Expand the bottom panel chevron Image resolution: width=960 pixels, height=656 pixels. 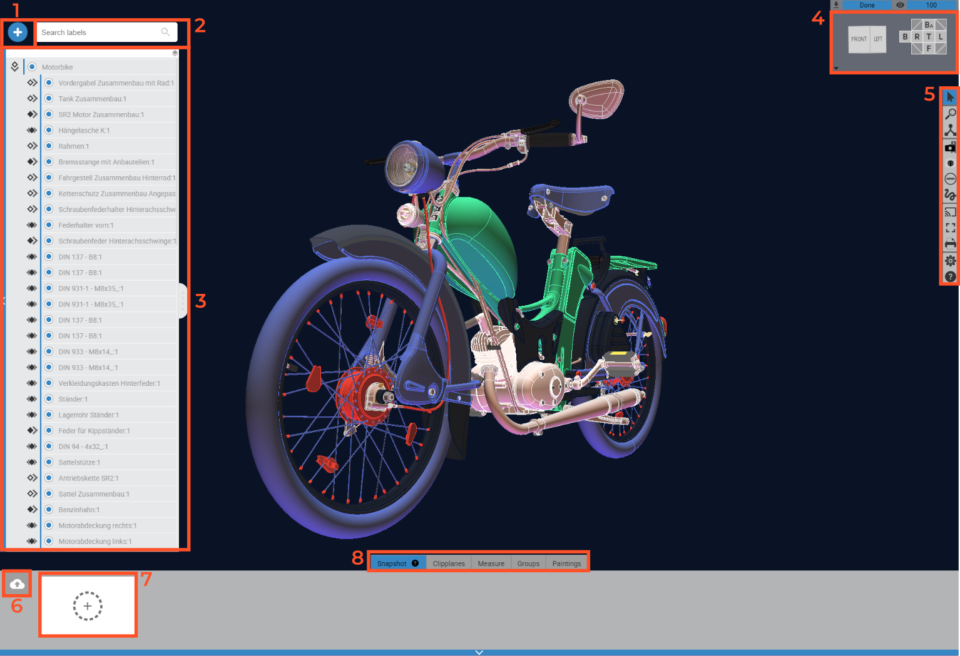click(479, 652)
